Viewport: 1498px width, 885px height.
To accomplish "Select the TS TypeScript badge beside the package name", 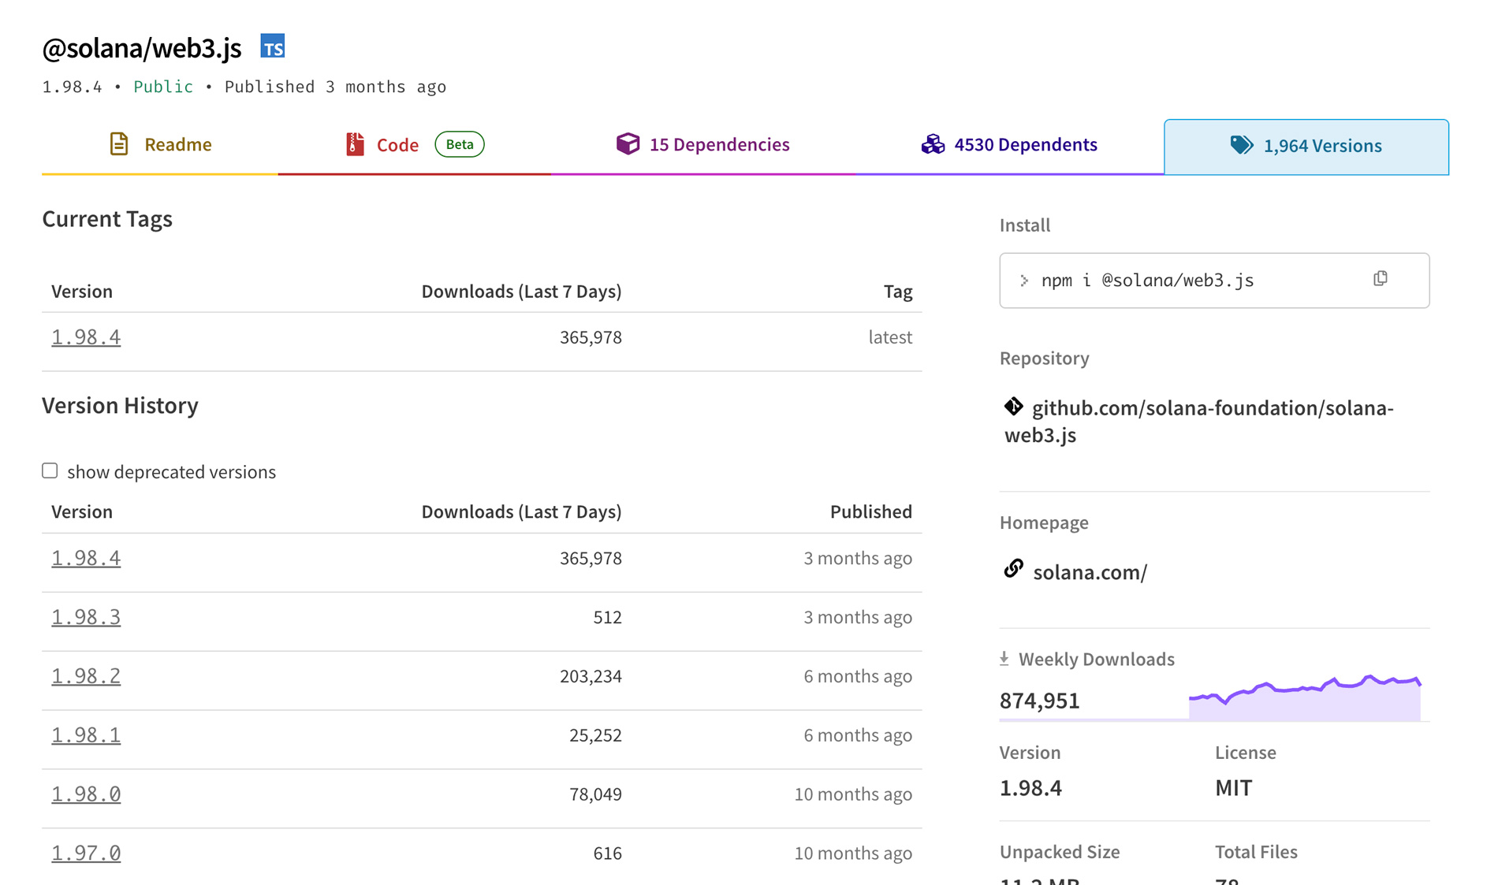I will [274, 47].
